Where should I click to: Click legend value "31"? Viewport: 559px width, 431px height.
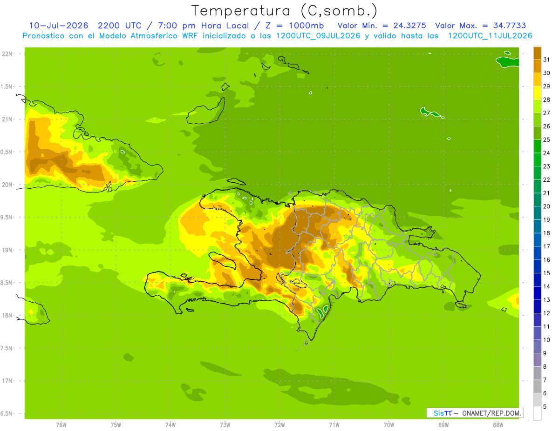[x=547, y=60]
